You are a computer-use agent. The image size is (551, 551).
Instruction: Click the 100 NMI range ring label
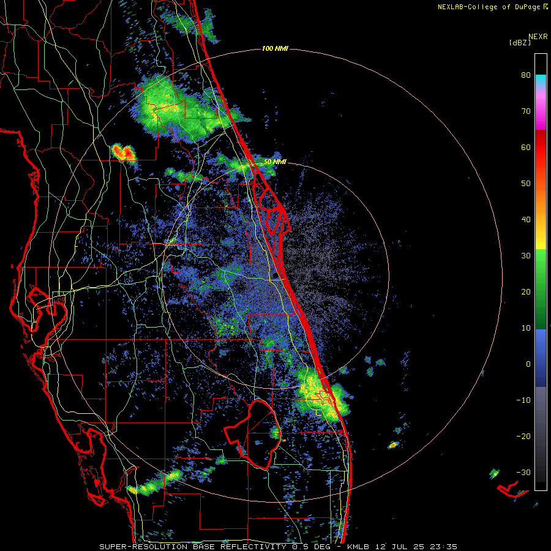275,48
